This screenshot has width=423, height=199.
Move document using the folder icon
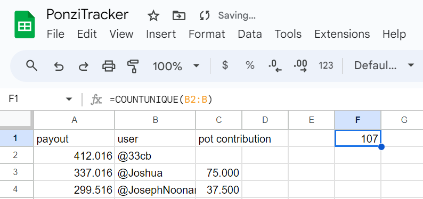click(x=179, y=15)
